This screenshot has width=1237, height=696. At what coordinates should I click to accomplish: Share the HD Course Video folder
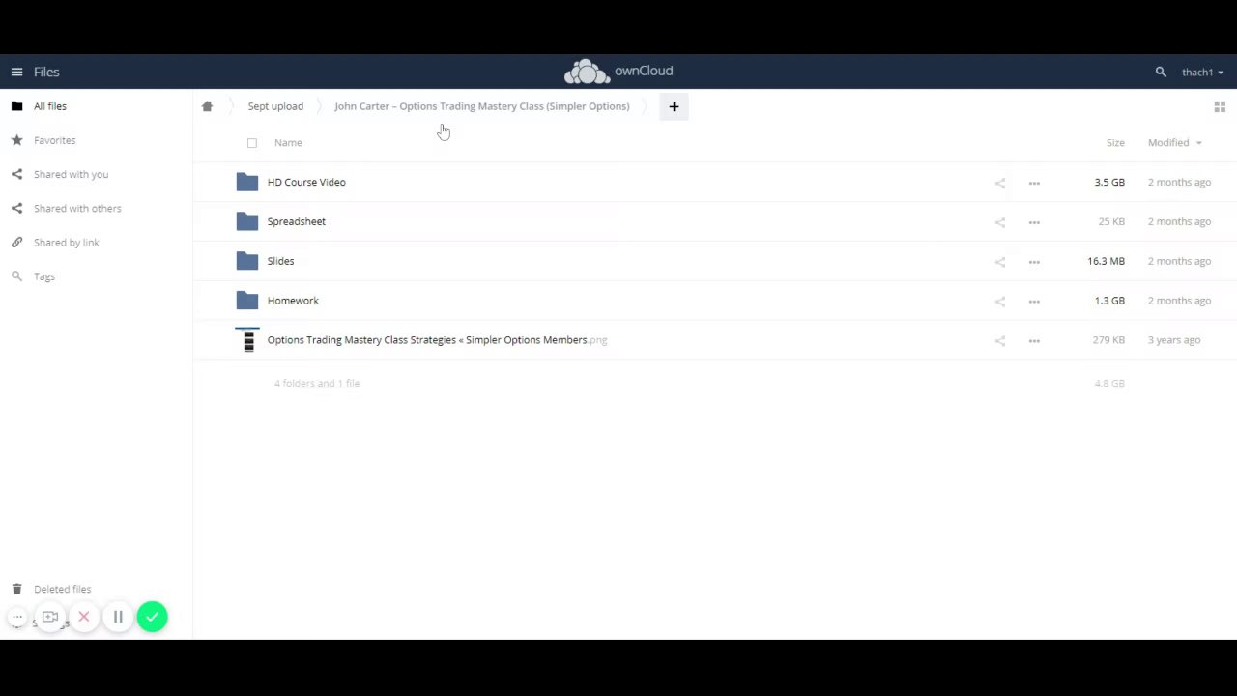[x=1000, y=183]
